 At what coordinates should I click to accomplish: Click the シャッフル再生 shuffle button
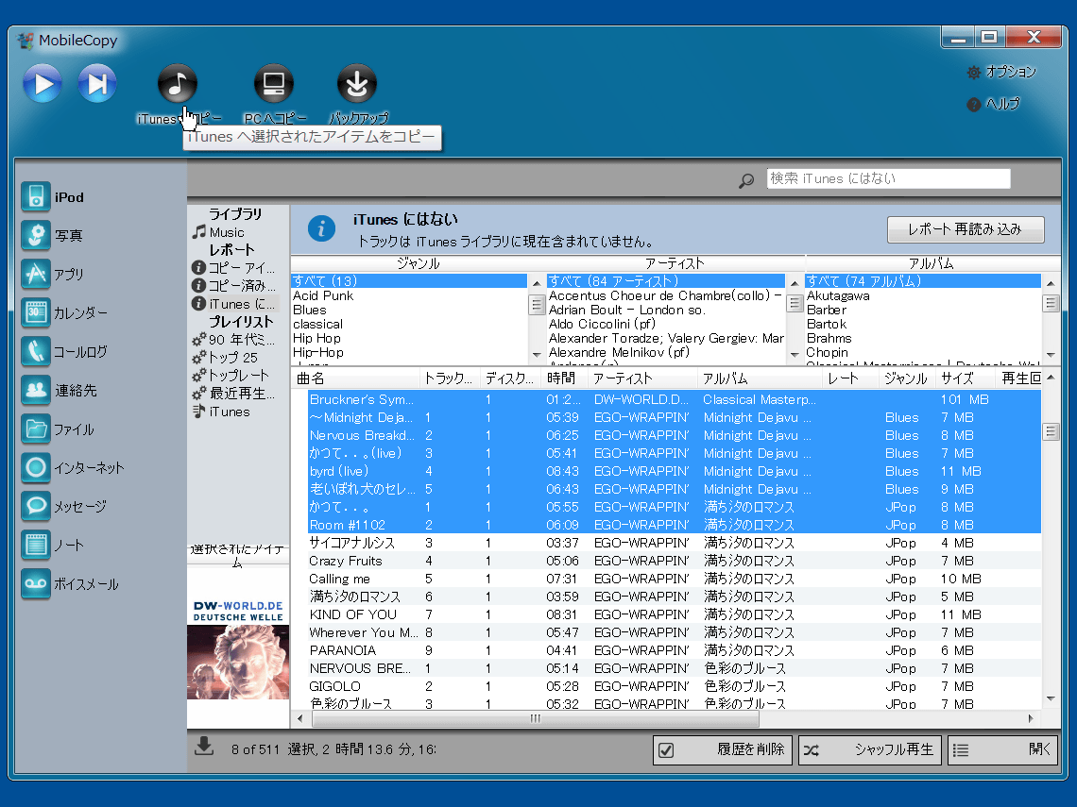click(x=871, y=750)
